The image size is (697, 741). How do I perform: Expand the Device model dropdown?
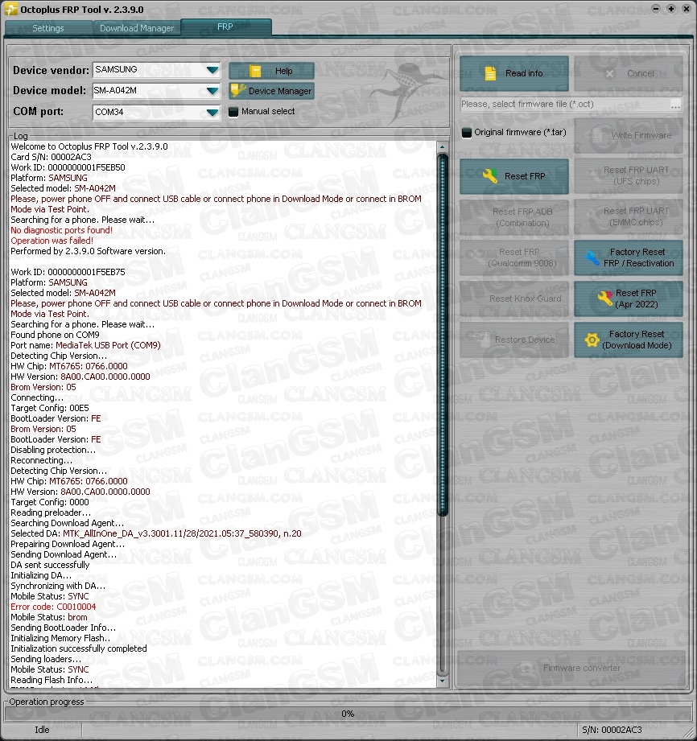coord(212,91)
